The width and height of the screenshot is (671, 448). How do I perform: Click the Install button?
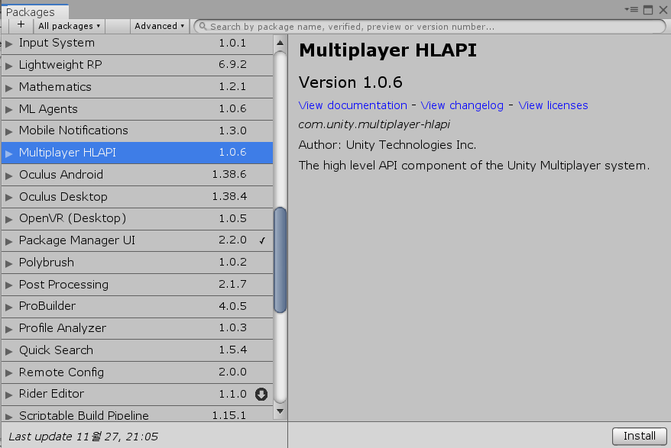640,436
